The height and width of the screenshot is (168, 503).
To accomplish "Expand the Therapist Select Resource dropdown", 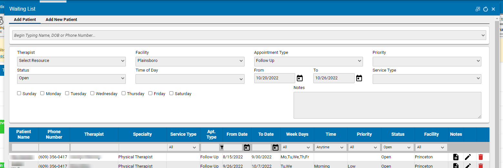I will (71, 61).
